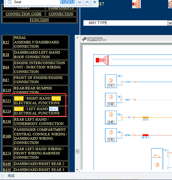Click SEAT / RIGHT-HAND SEAT ELECTRICAL FUNCTIONS text
Viewport: 172px width, 180px height.
tap(38, 101)
